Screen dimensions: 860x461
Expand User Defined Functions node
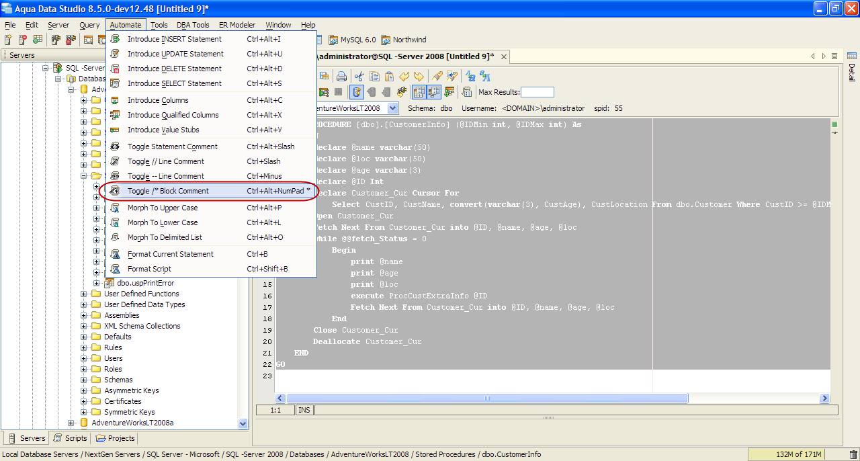[84, 294]
